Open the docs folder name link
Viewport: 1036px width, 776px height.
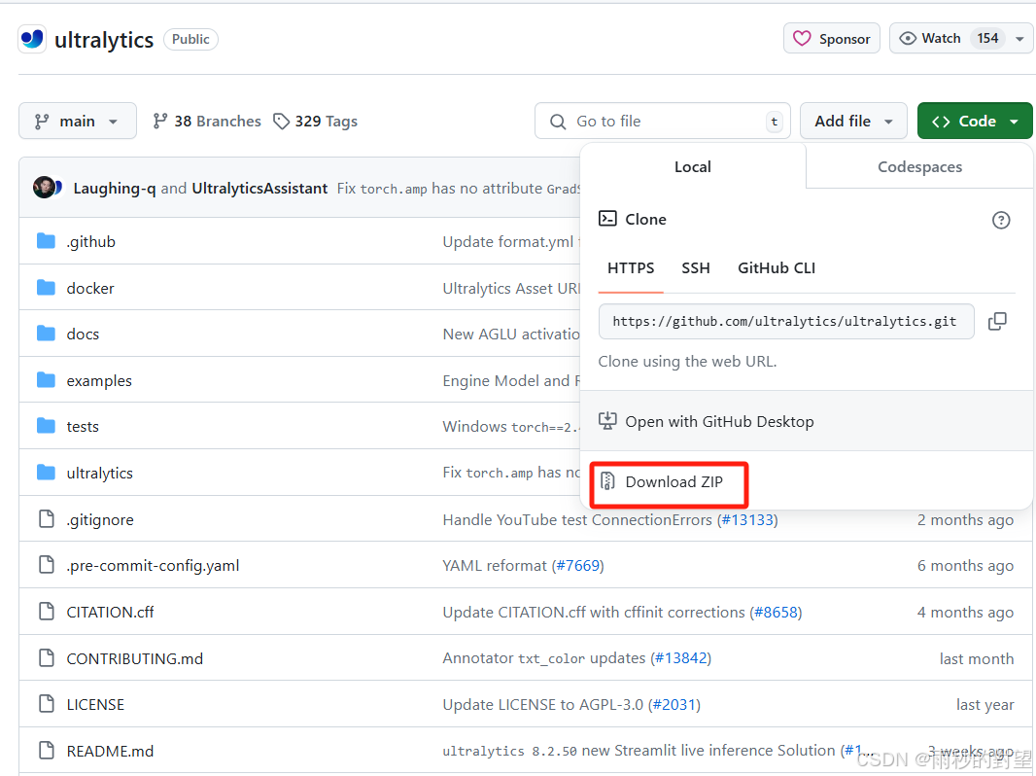83,334
